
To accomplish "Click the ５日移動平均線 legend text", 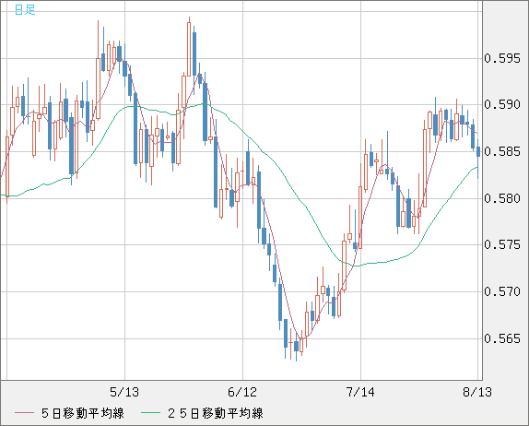I will point(83,413).
